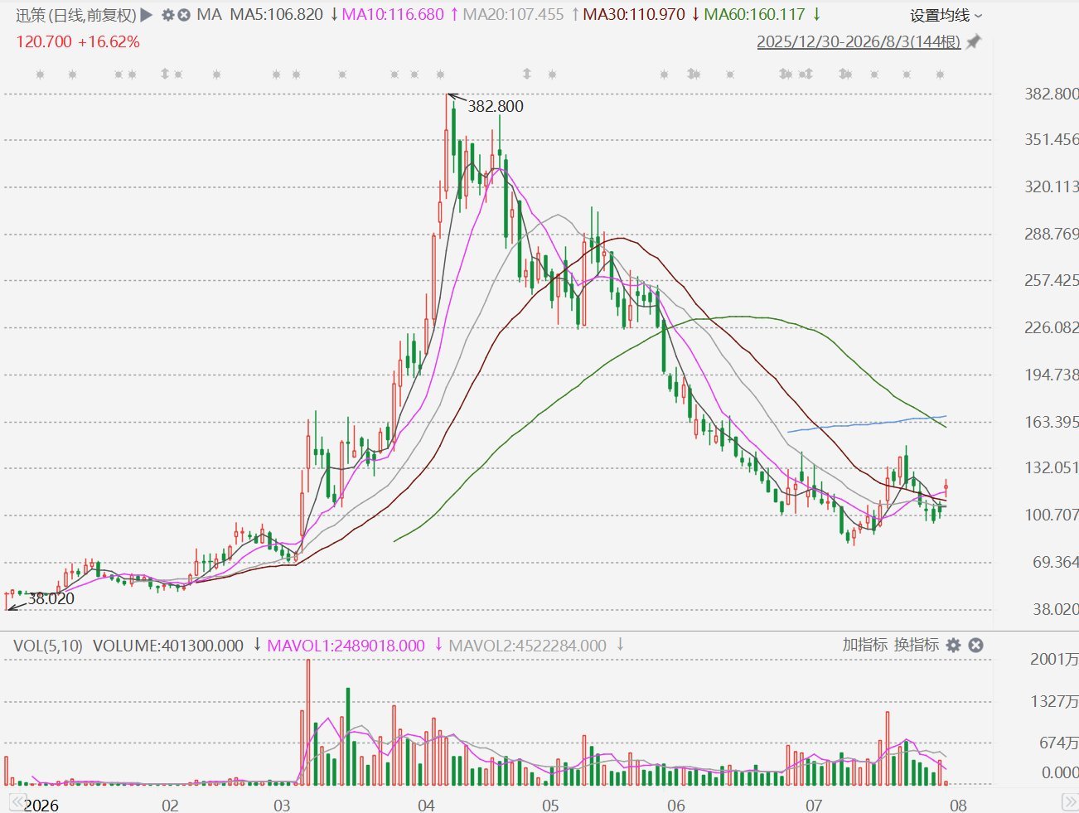Click 320.113 on the price axis
The width and height of the screenshot is (1079, 813).
1052,186
